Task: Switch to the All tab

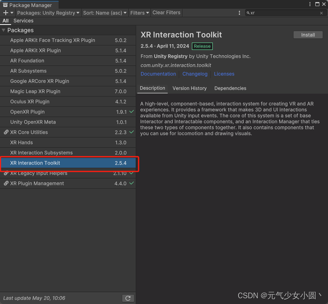Action: [x=5, y=21]
